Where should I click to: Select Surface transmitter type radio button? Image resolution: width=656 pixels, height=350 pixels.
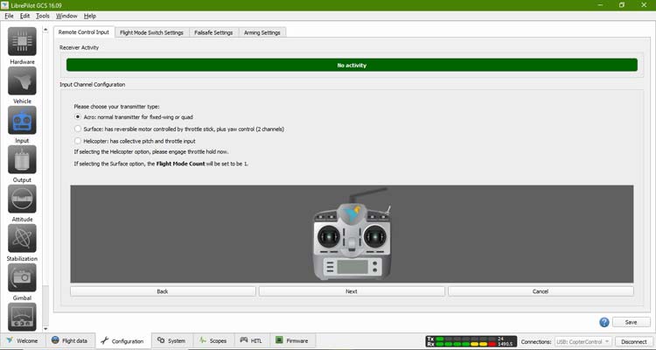78,129
